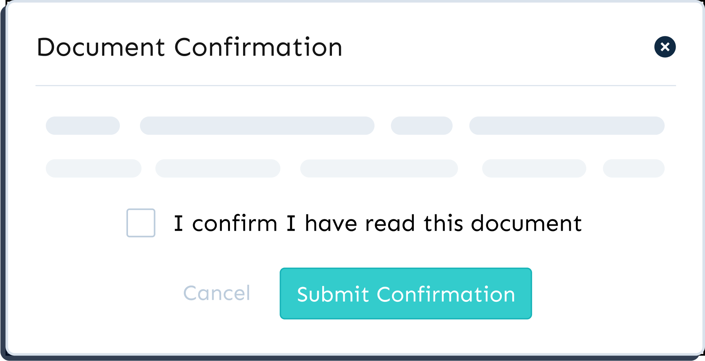Select the first placeholder bar in top row
This screenshot has height=361, width=705.
(x=83, y=125)
